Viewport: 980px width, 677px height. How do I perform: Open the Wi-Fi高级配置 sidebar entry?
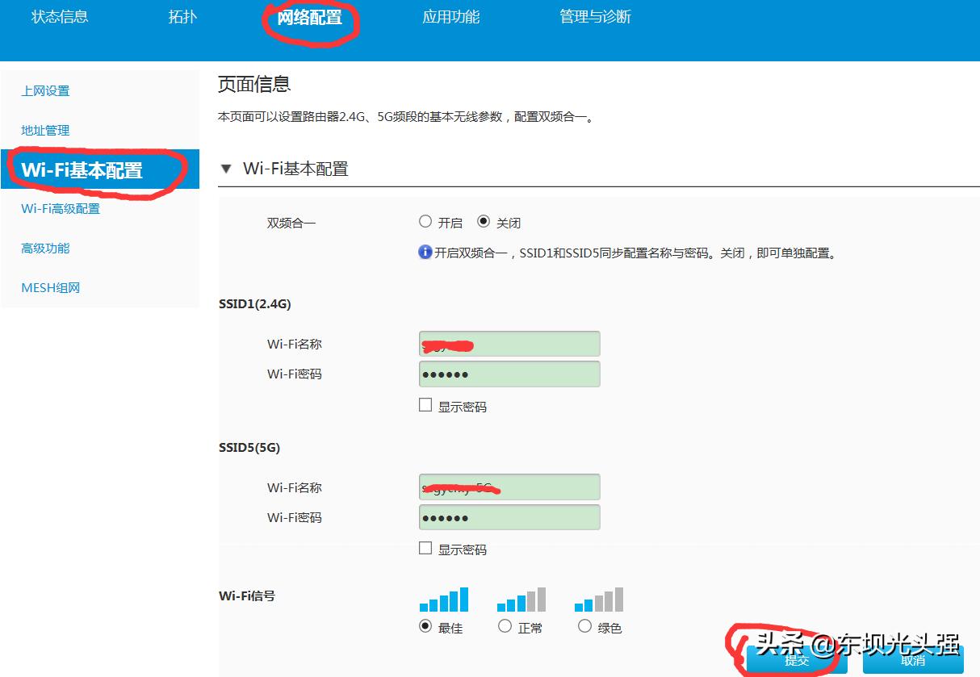(x=59, y=208)
